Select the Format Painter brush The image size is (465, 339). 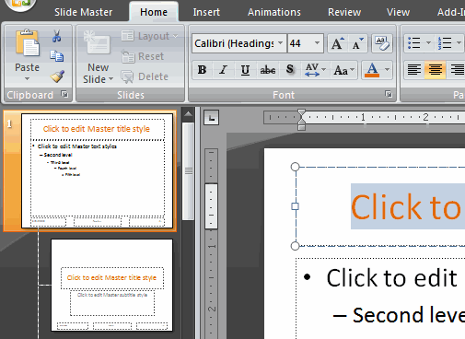tap(57, 76)
